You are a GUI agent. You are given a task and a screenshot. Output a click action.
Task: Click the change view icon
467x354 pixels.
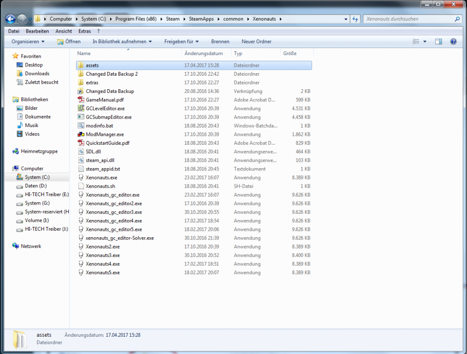click(416, 42)
